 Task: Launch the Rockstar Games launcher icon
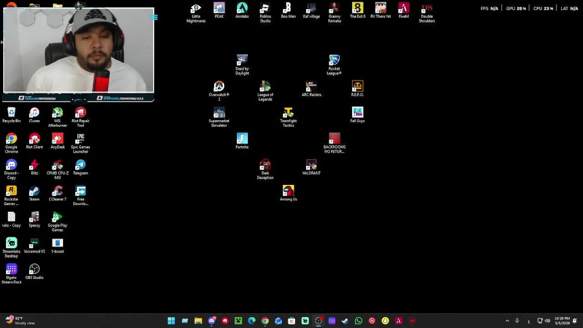(x=11, y=196)
